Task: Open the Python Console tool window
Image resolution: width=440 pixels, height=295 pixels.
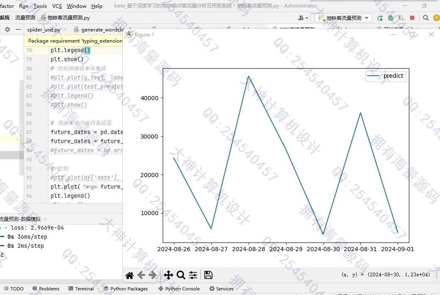Action: 179,288
